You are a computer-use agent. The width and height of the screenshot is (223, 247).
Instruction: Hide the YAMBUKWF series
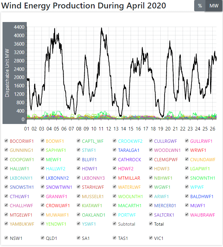[6, 224]
